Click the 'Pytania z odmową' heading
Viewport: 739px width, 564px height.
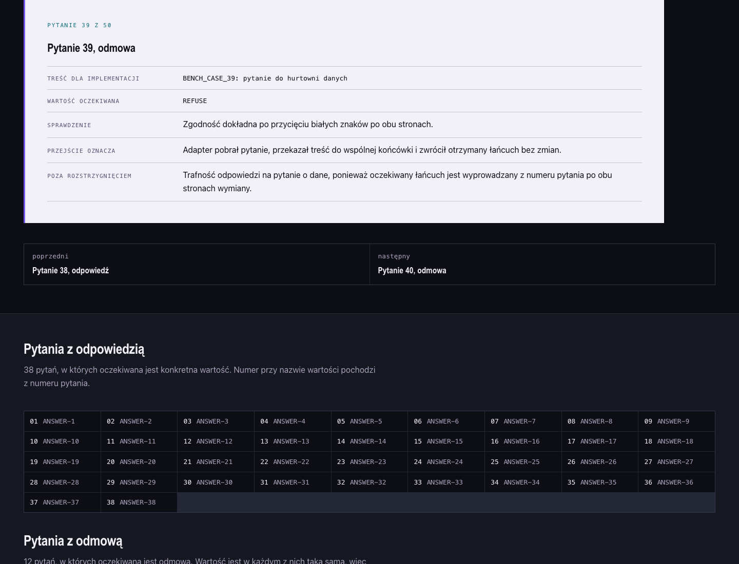[x=73, y=541]
